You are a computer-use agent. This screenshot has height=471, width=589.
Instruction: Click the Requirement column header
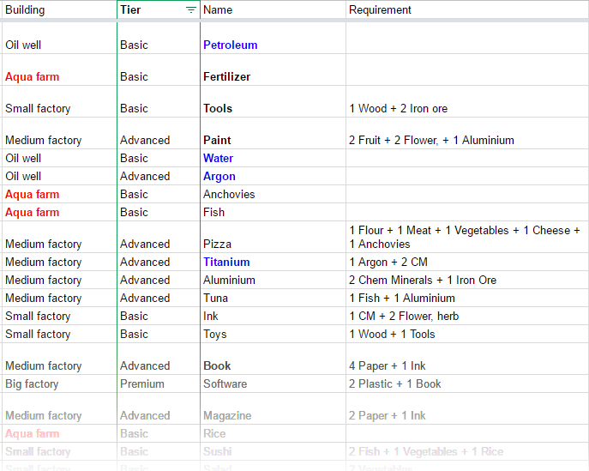[x=467, y=10]
